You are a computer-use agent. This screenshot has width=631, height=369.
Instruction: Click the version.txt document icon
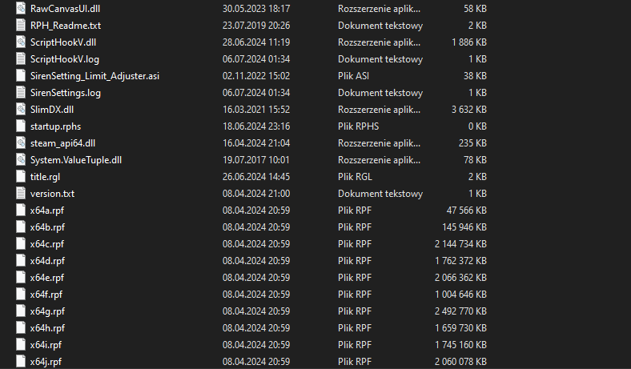click(x=21, y=193)
